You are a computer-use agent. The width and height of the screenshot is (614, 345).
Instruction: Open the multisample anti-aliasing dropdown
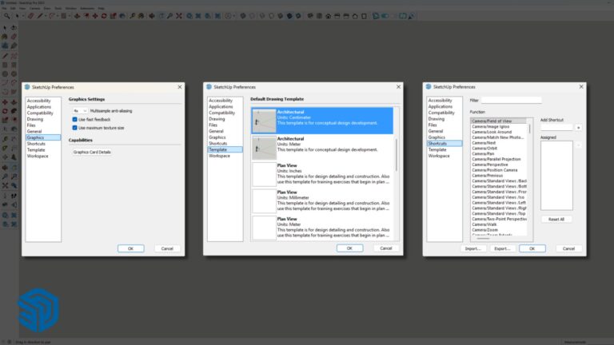coord(80,111)
